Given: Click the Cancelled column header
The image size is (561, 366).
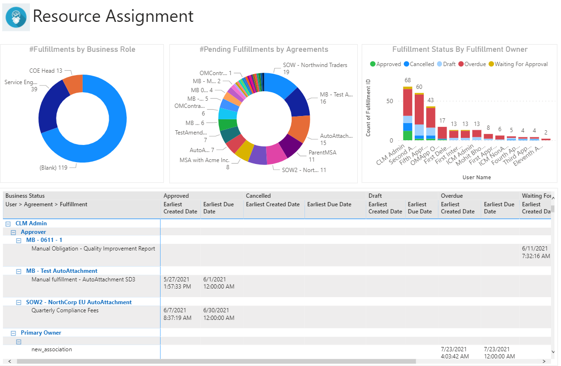Looking at the screenshot, I should click(x=258, y=196).
